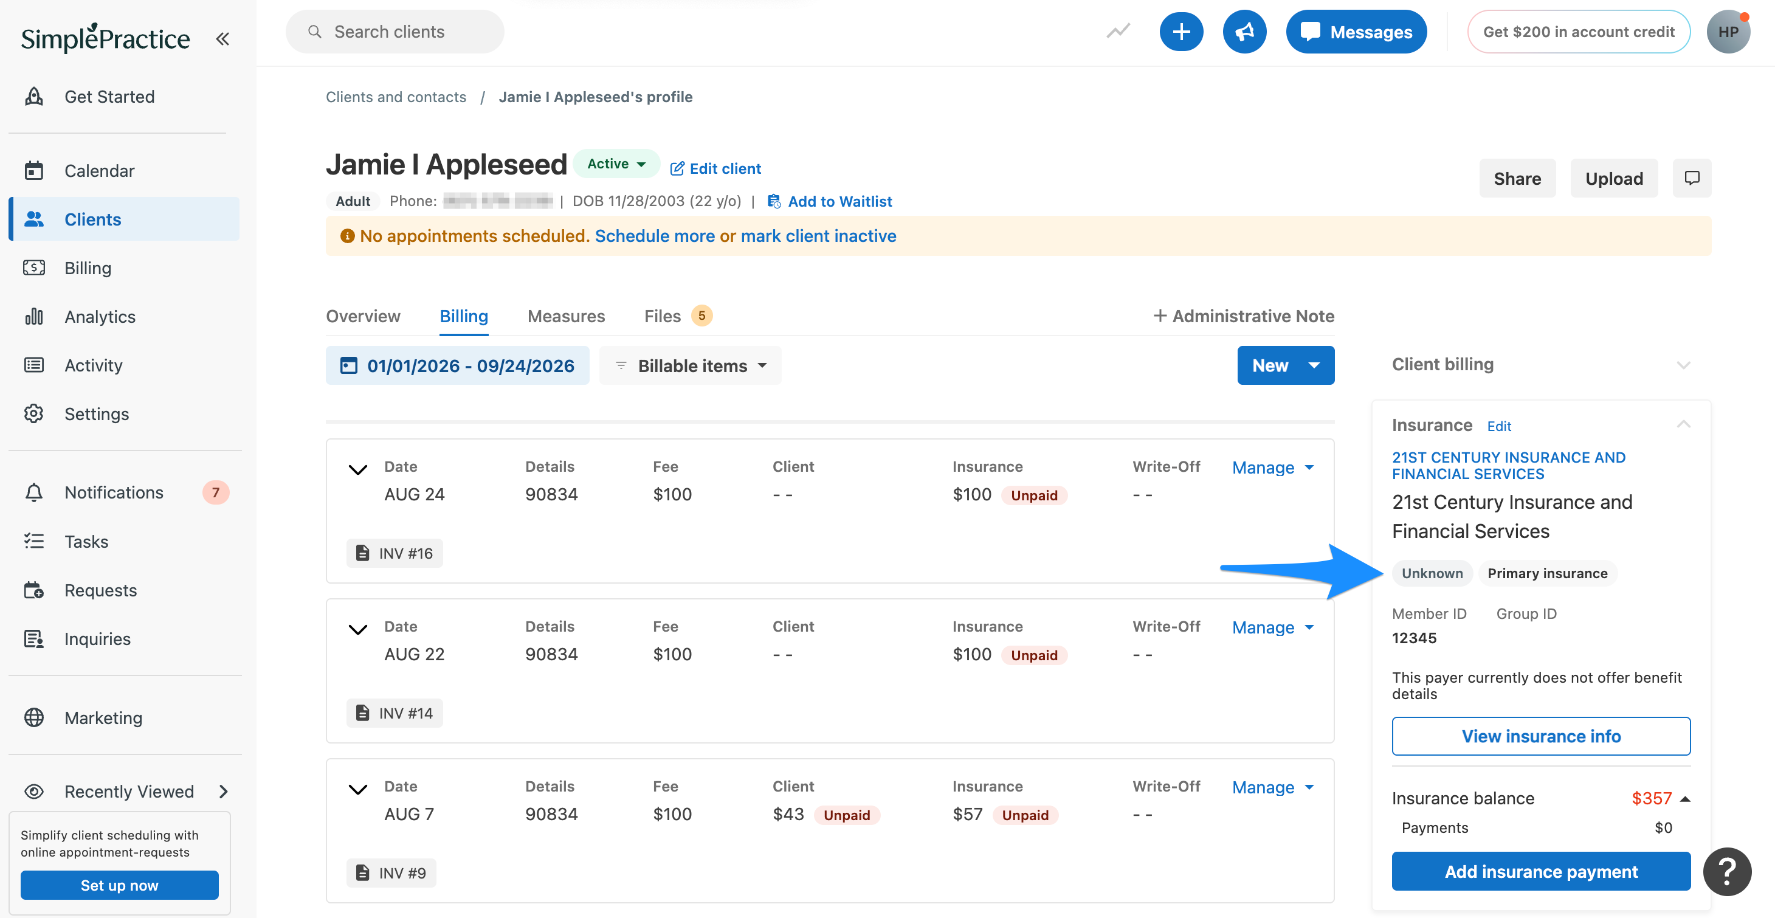Open Calendar in the sidebar

(124, 170)
